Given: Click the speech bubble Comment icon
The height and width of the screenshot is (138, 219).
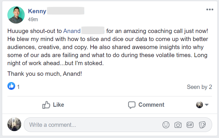Looking at the screenshot, I should point(132,105).
